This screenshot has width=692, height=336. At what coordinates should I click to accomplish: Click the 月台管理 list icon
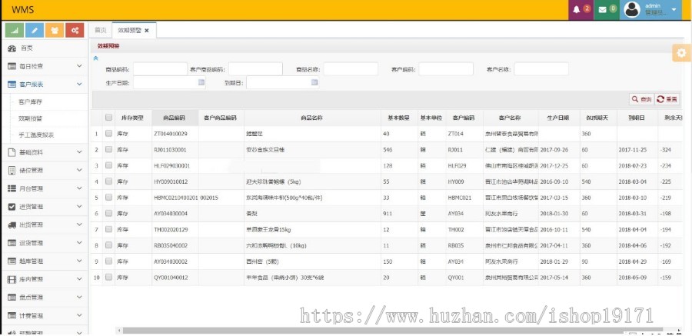[12, 188]
